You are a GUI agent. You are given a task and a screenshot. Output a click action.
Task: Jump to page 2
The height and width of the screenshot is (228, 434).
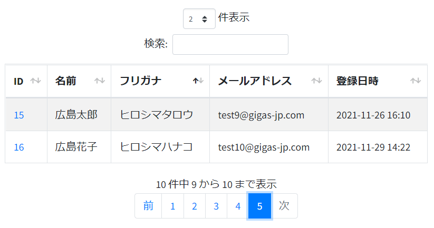click(x=195, y=206)
